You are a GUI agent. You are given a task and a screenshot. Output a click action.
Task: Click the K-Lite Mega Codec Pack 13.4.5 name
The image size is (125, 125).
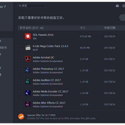tap(50, 46)
